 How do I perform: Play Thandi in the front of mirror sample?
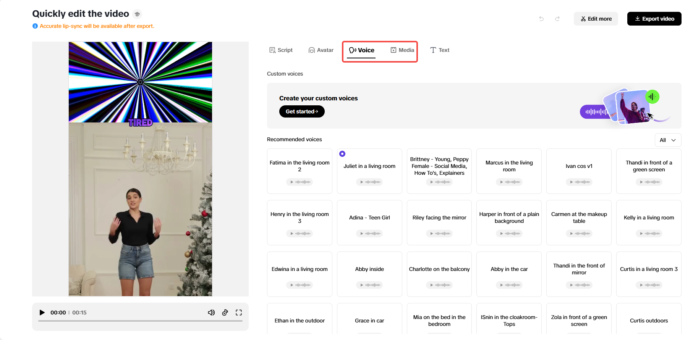[579, 285]
